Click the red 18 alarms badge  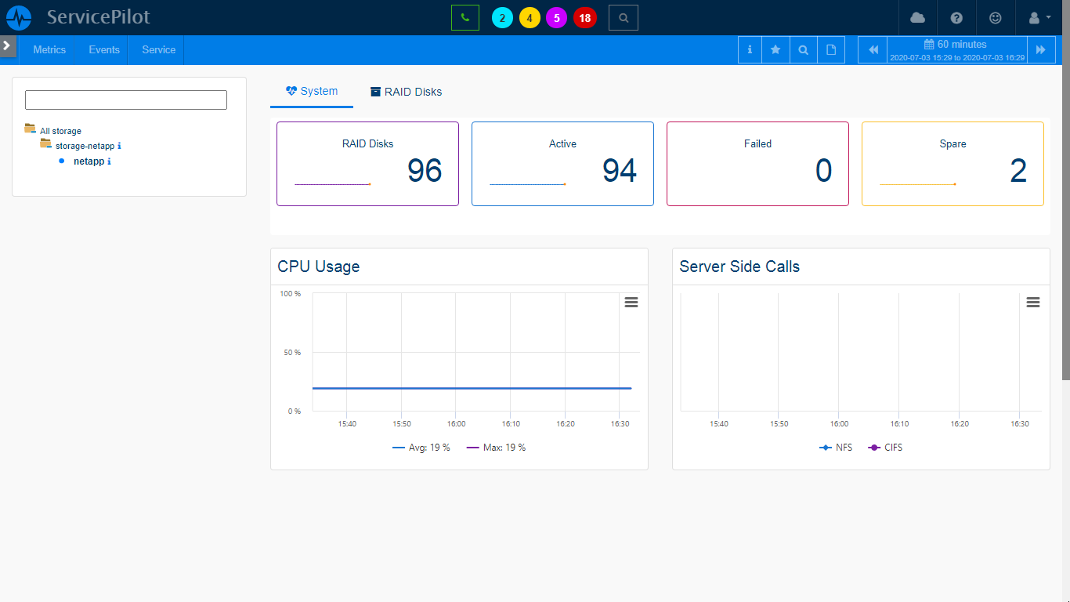coord(584,17)
